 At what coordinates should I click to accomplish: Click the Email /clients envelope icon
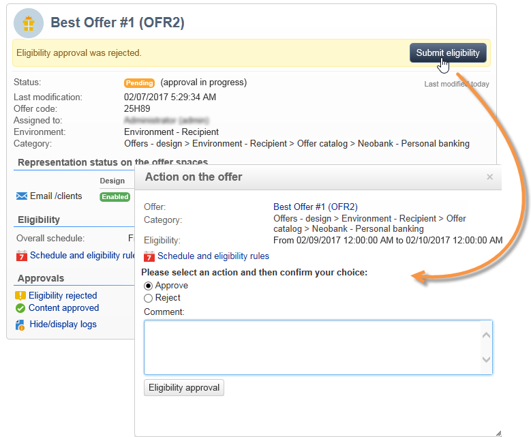22,196
